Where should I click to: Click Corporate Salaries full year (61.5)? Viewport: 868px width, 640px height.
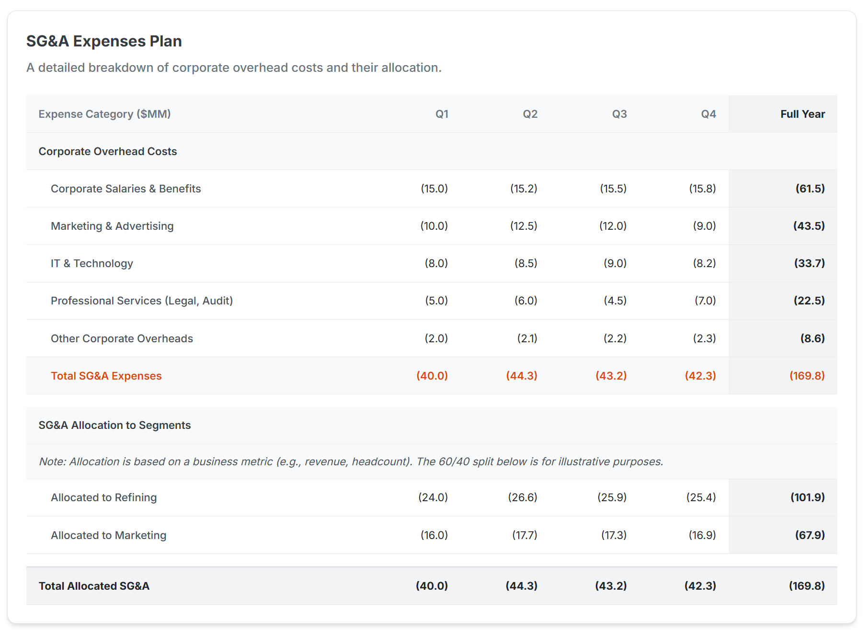[x=810, y=189]
